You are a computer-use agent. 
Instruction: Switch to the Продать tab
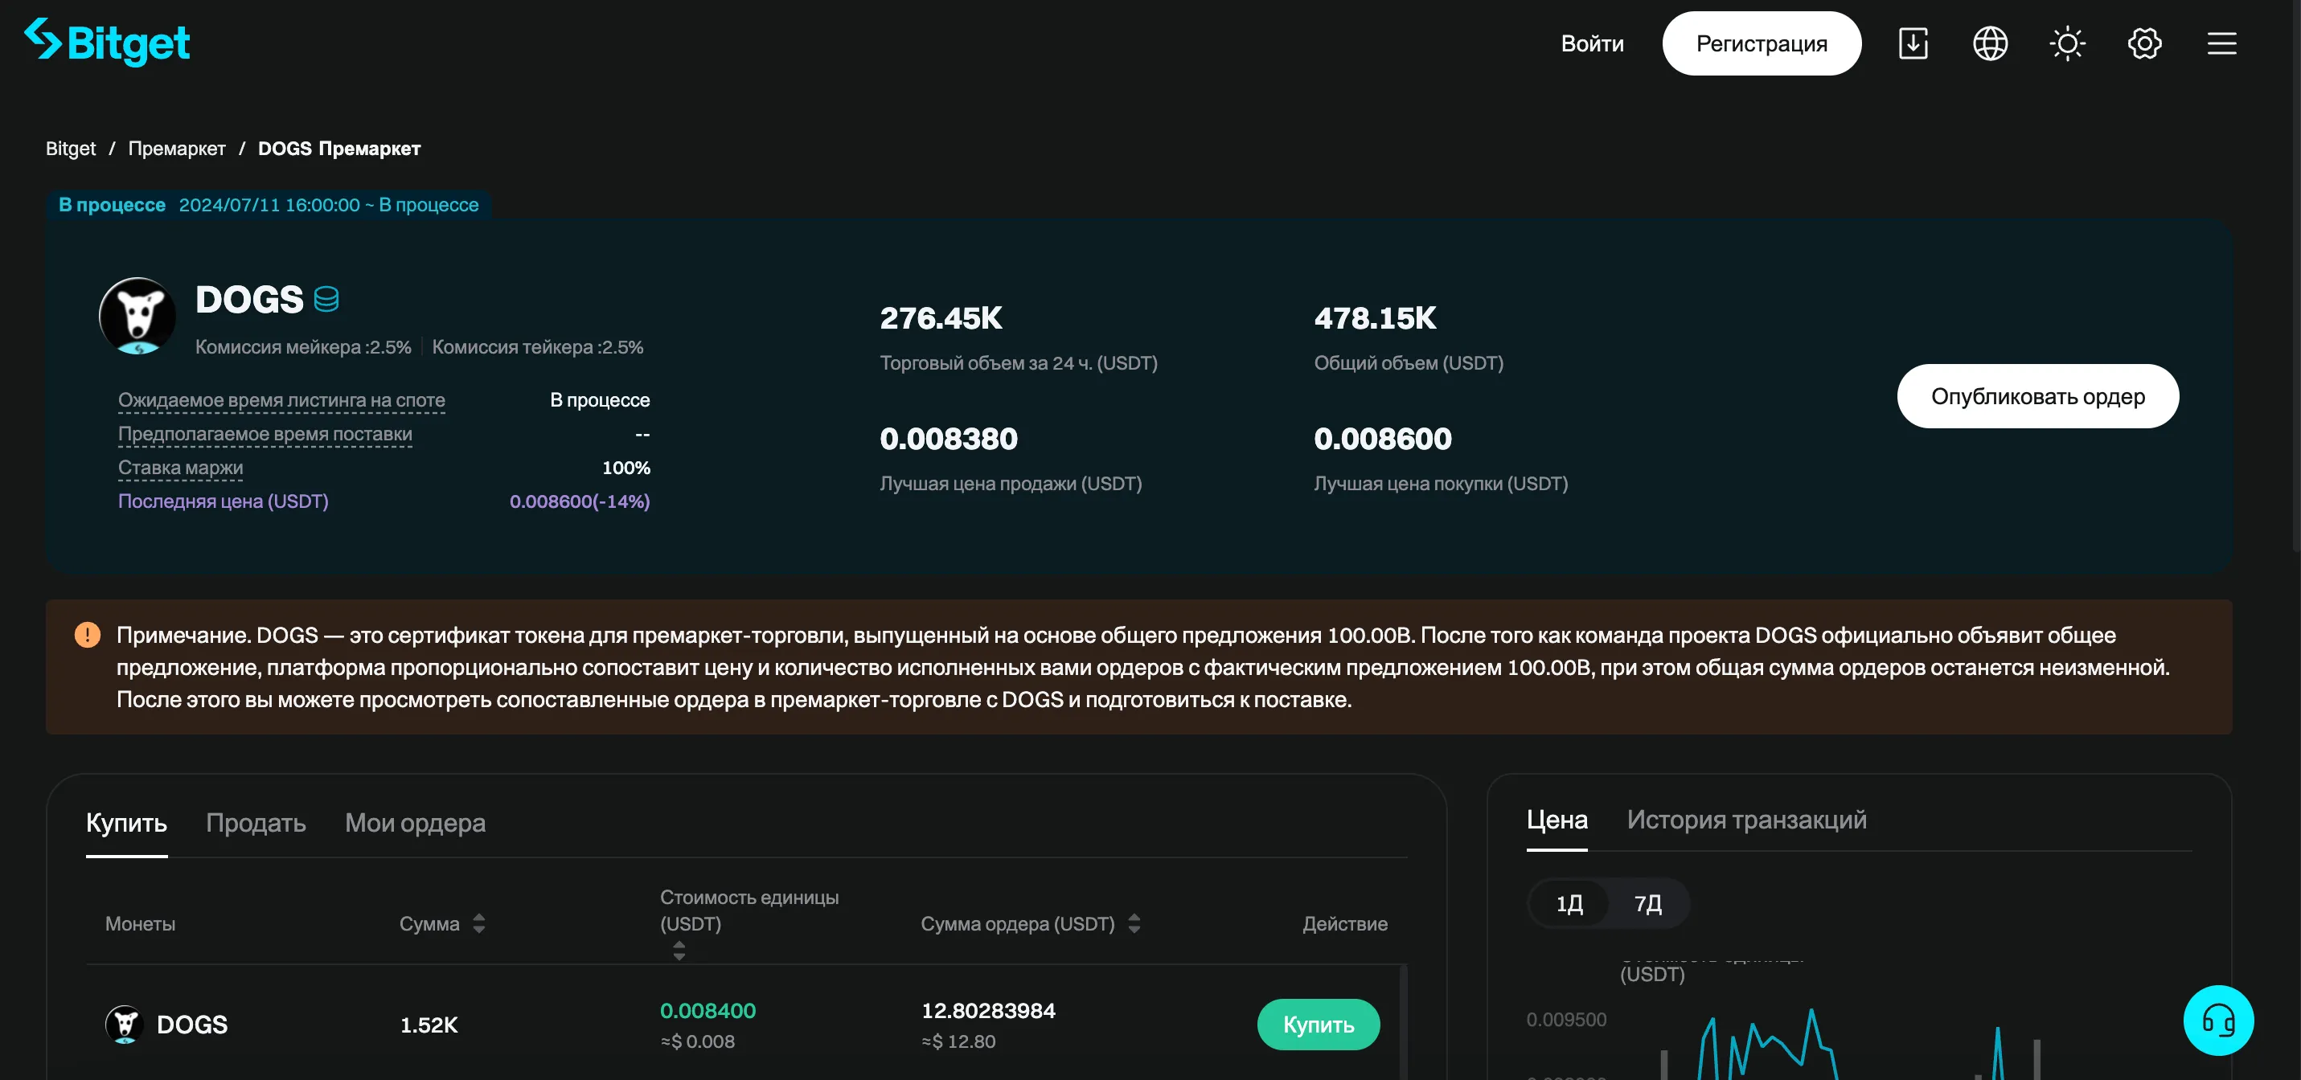point(256,822)
